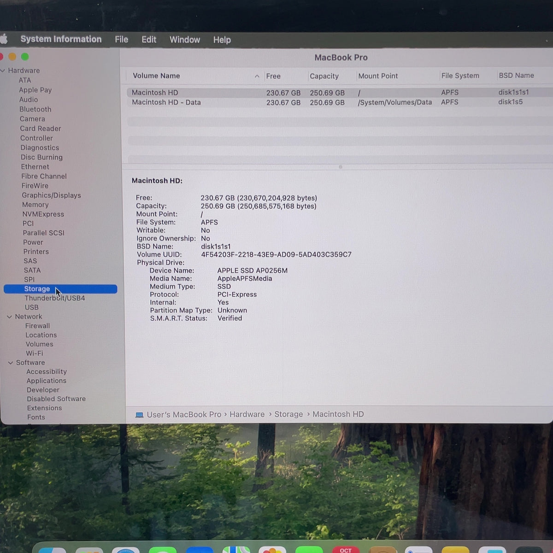Select Disabled Software in the sidebar
This screenshot has width=553, height=553.
pyautogui.click(x=56, y=399)
